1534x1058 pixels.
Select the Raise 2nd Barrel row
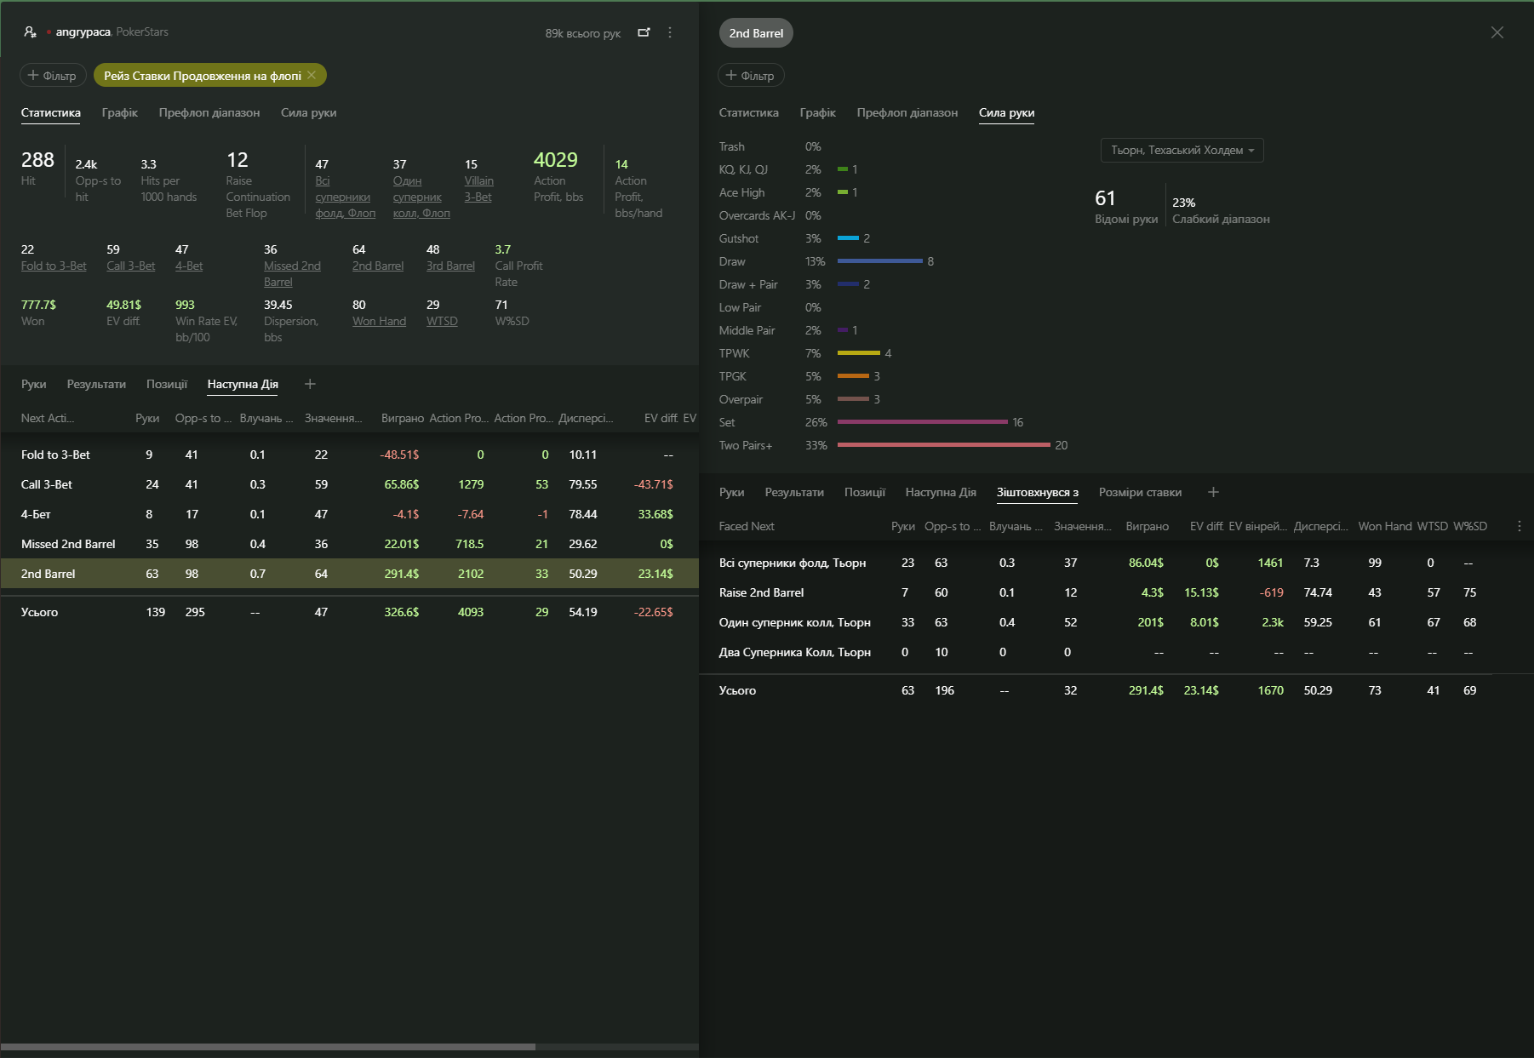[x=1116, y=592]
